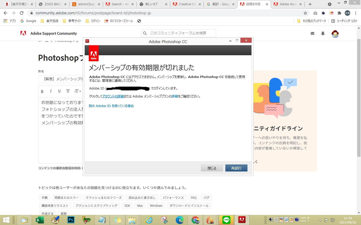This screenshot has width=361, height=225.
Task: Open the ECマスターズツール bookmark
Action: point(119,21)
